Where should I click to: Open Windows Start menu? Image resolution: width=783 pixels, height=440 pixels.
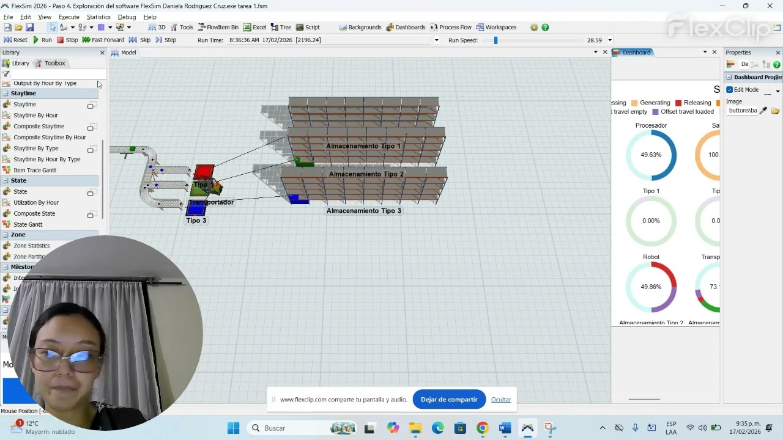coord(233,428)
